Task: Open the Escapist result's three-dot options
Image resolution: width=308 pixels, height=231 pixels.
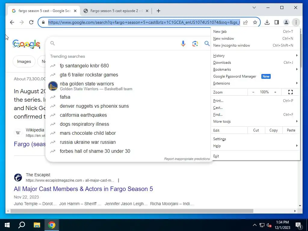Action: point(119,180)
